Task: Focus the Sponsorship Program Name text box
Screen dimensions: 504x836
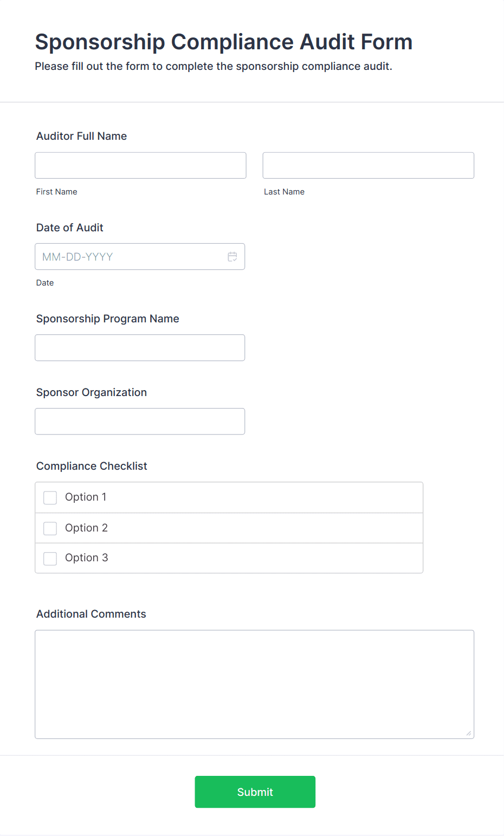Action: (140, 348)
